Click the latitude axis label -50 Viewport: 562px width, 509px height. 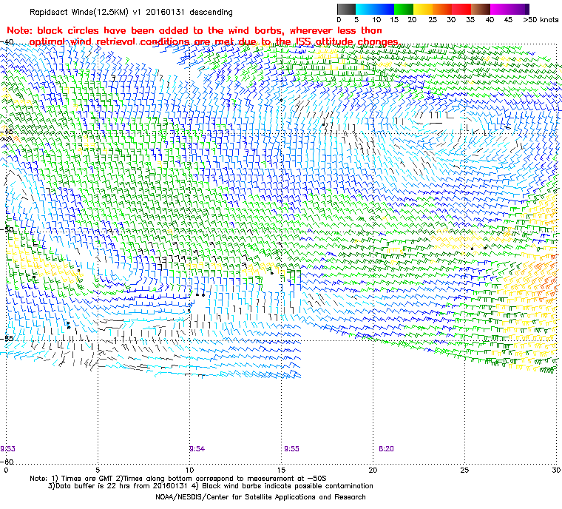[x=7, y=229]
